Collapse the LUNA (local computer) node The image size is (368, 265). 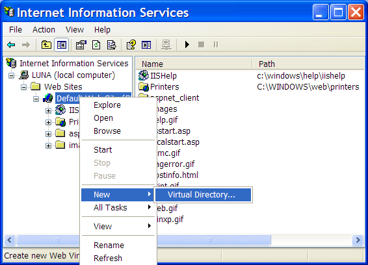[x=11, y=75]
